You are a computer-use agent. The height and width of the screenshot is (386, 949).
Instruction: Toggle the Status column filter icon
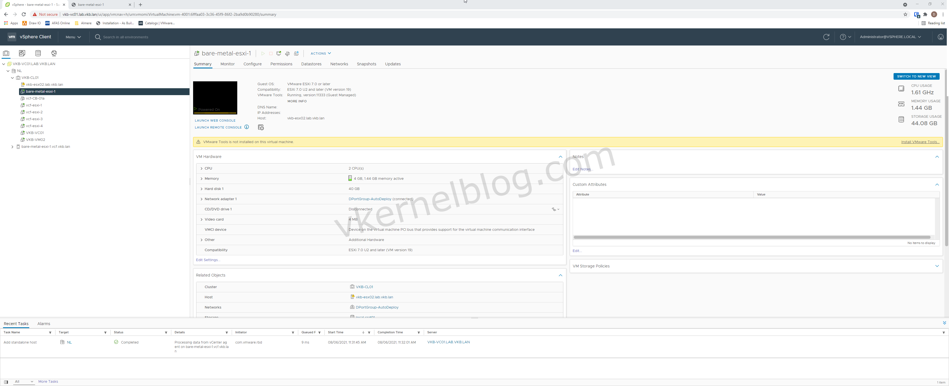(x=166, y=333)
